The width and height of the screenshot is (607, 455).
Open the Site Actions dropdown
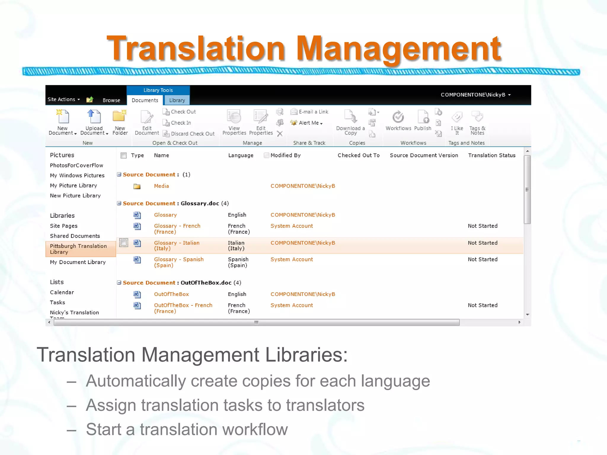pos(64,100)
